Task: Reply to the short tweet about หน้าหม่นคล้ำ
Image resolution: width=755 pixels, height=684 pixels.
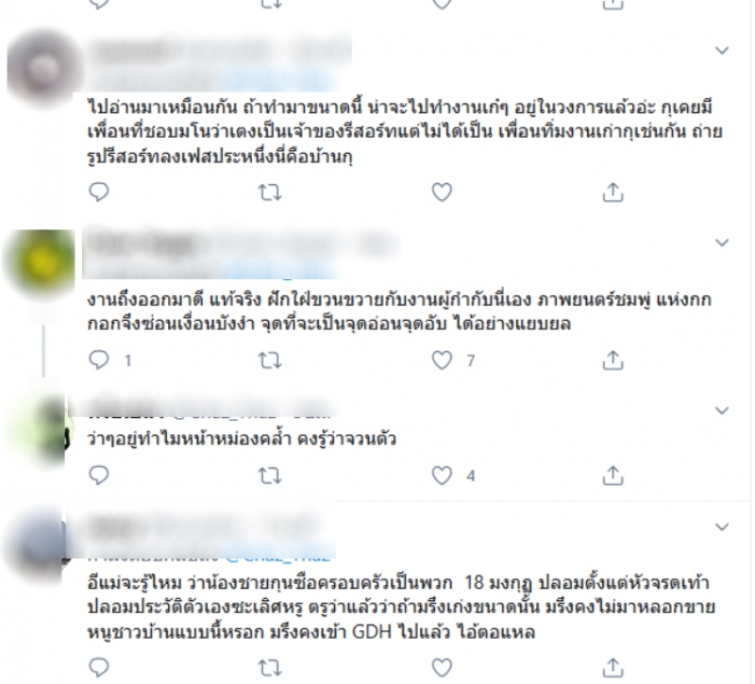Action: [99, 475]
